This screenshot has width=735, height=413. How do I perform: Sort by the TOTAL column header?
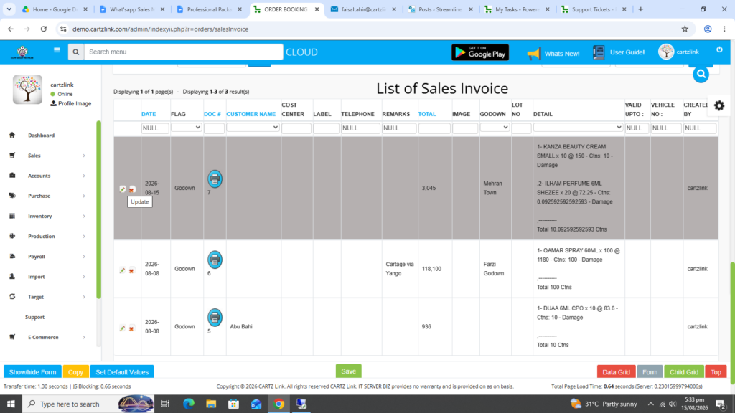coord(427,114)
